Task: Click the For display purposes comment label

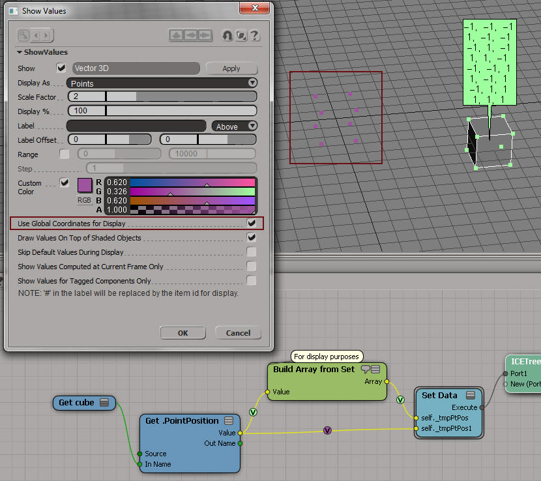Action: (327, 357)
